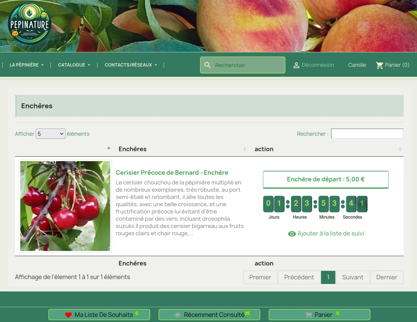Click the eye icon in Récemment Consulté
Image resolution: width=417 pixels, height=322 pixels.
click(177, 315)
